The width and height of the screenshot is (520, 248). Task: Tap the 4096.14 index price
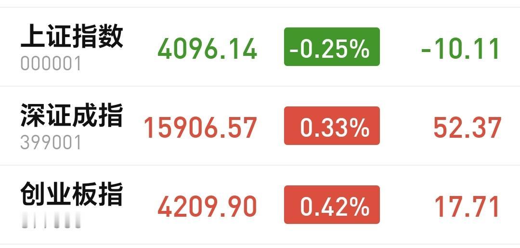(207, 49)
